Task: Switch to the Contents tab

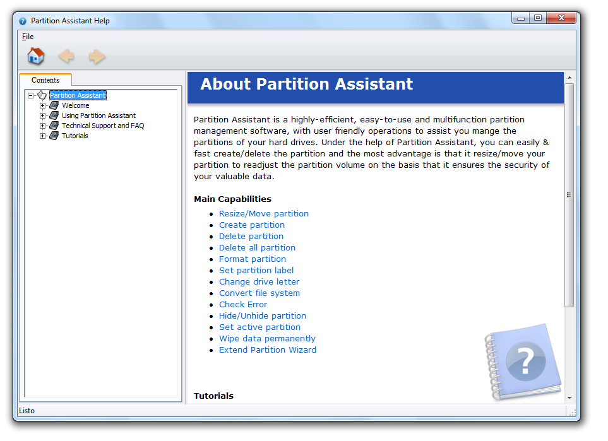Action: [45, 80]
